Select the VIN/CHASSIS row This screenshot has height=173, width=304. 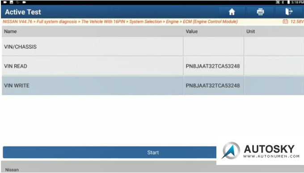[x=153, y=47]
